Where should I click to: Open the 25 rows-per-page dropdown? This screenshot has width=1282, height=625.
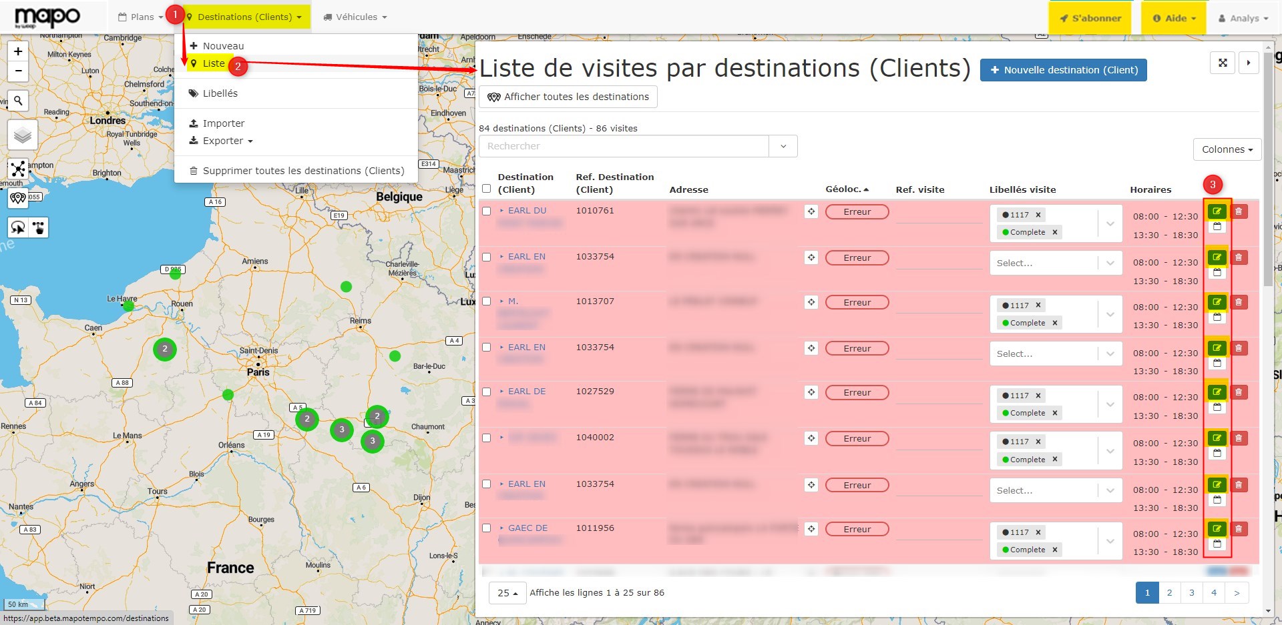coord(507,592)
